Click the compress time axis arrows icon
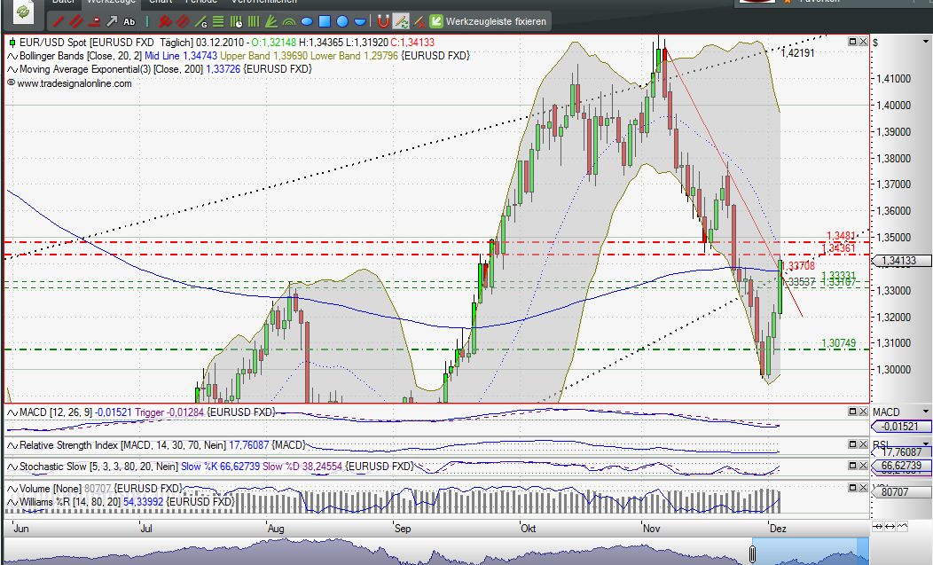 click(x=878, y=526)
